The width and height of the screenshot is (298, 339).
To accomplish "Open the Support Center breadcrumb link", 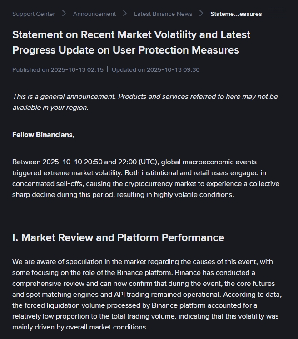I will point(34,14).
